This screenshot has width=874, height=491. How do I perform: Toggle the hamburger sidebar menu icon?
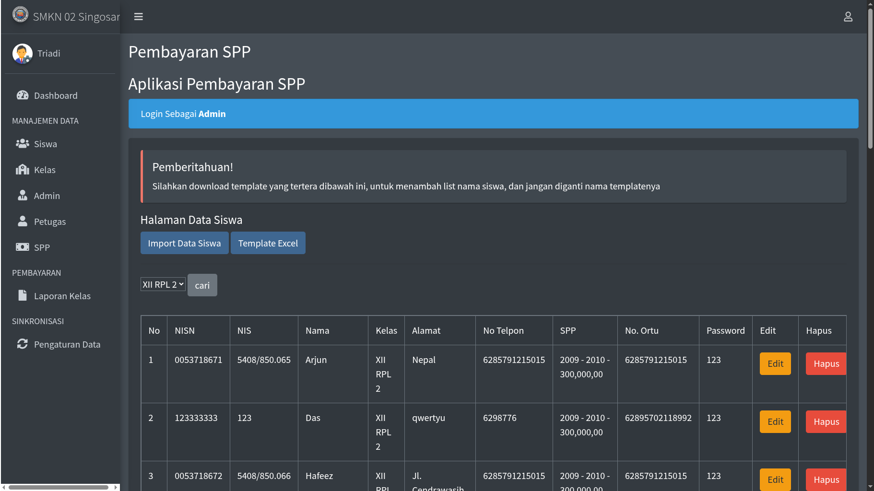(x=138, y=17)
